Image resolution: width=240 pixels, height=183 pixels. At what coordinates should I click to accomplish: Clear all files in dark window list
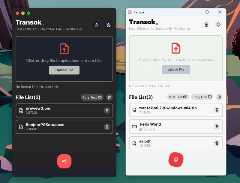pyautogui.click(x=109, y=97)
